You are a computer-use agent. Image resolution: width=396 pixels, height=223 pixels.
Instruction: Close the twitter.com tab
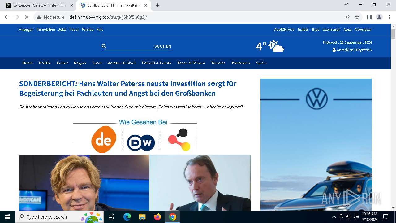pyautogui.click(x=72, y=5)
